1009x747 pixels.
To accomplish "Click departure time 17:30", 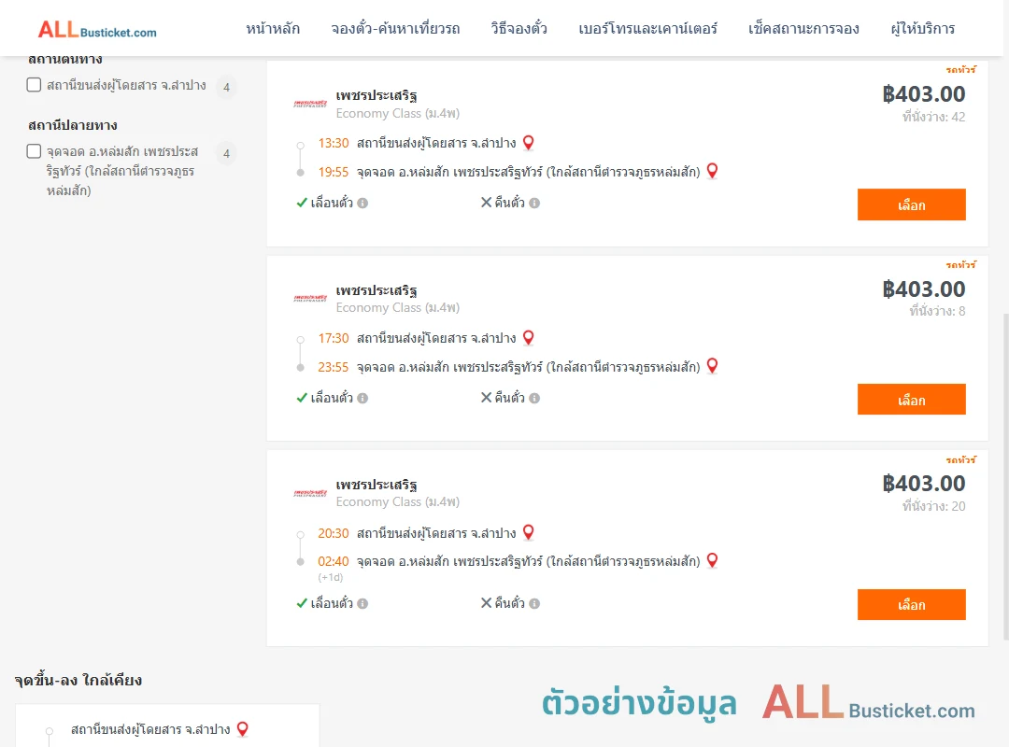I will 334,338.
